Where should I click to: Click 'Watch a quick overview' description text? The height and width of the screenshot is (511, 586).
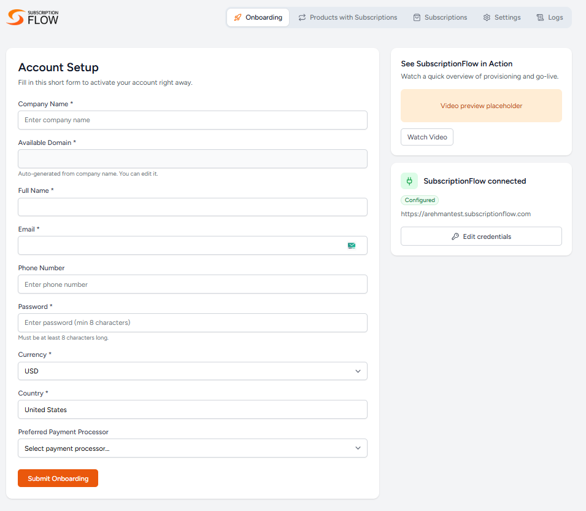pos(479,76)
